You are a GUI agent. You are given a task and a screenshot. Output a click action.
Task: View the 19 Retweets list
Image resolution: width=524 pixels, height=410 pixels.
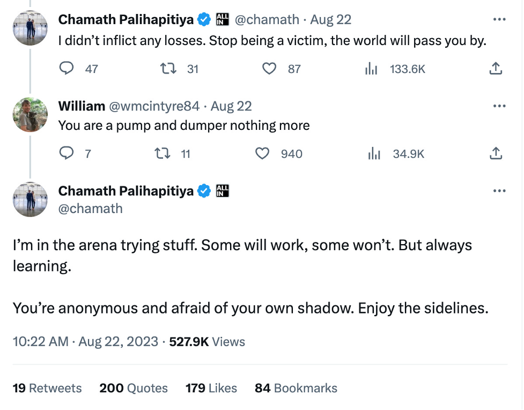tap(47, 388)
